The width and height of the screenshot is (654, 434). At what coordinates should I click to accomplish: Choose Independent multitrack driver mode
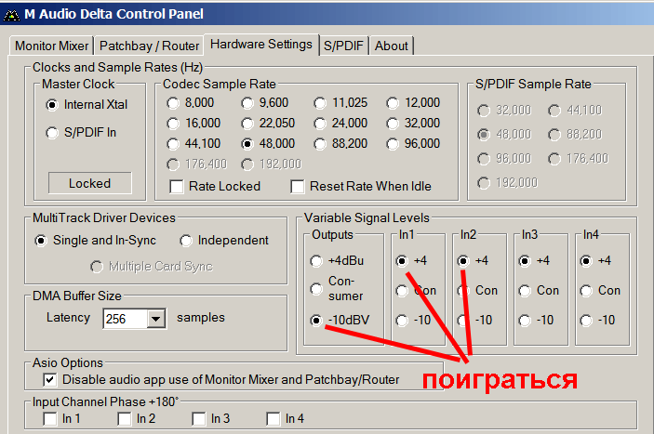click(186, 241)
